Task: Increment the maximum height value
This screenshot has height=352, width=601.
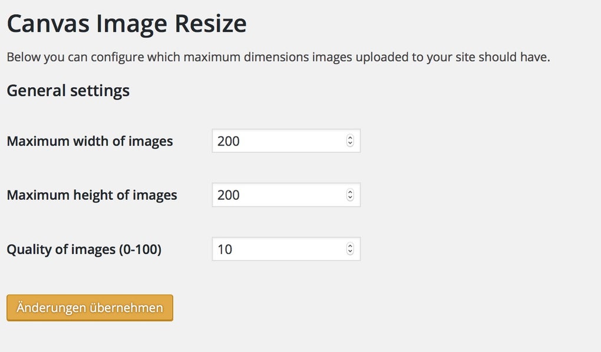Action: [x=351, y=192]
